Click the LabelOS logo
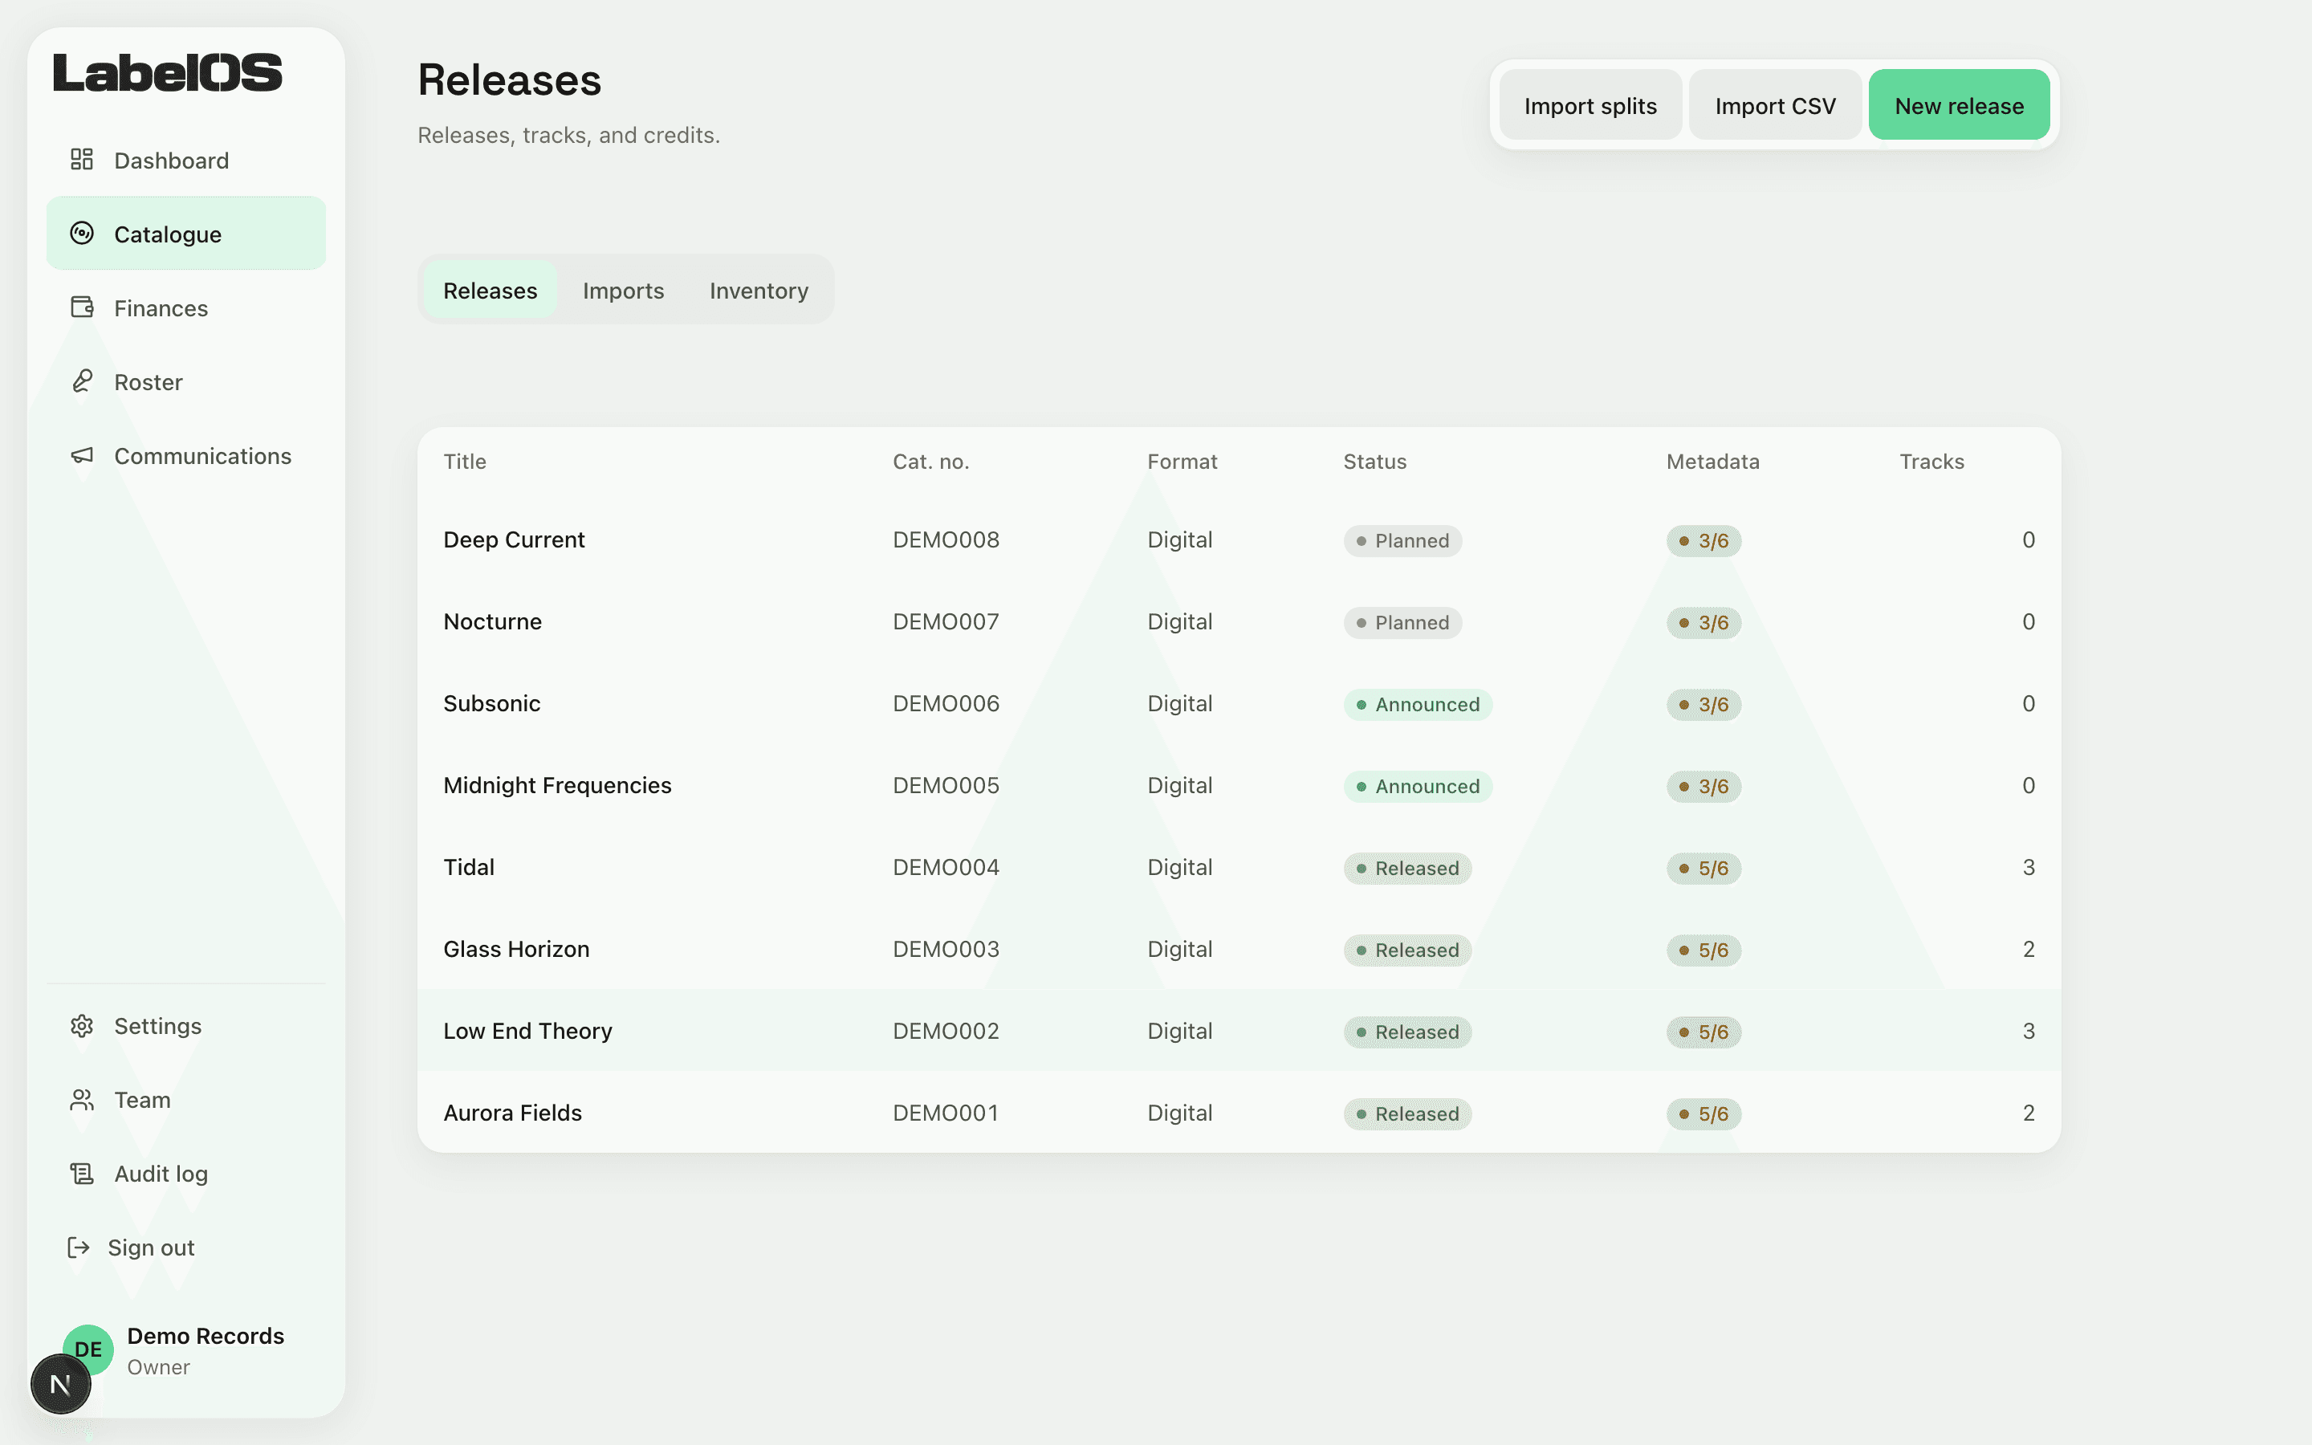Viewport: 2312px width, 1445px height. pos(168,72)
